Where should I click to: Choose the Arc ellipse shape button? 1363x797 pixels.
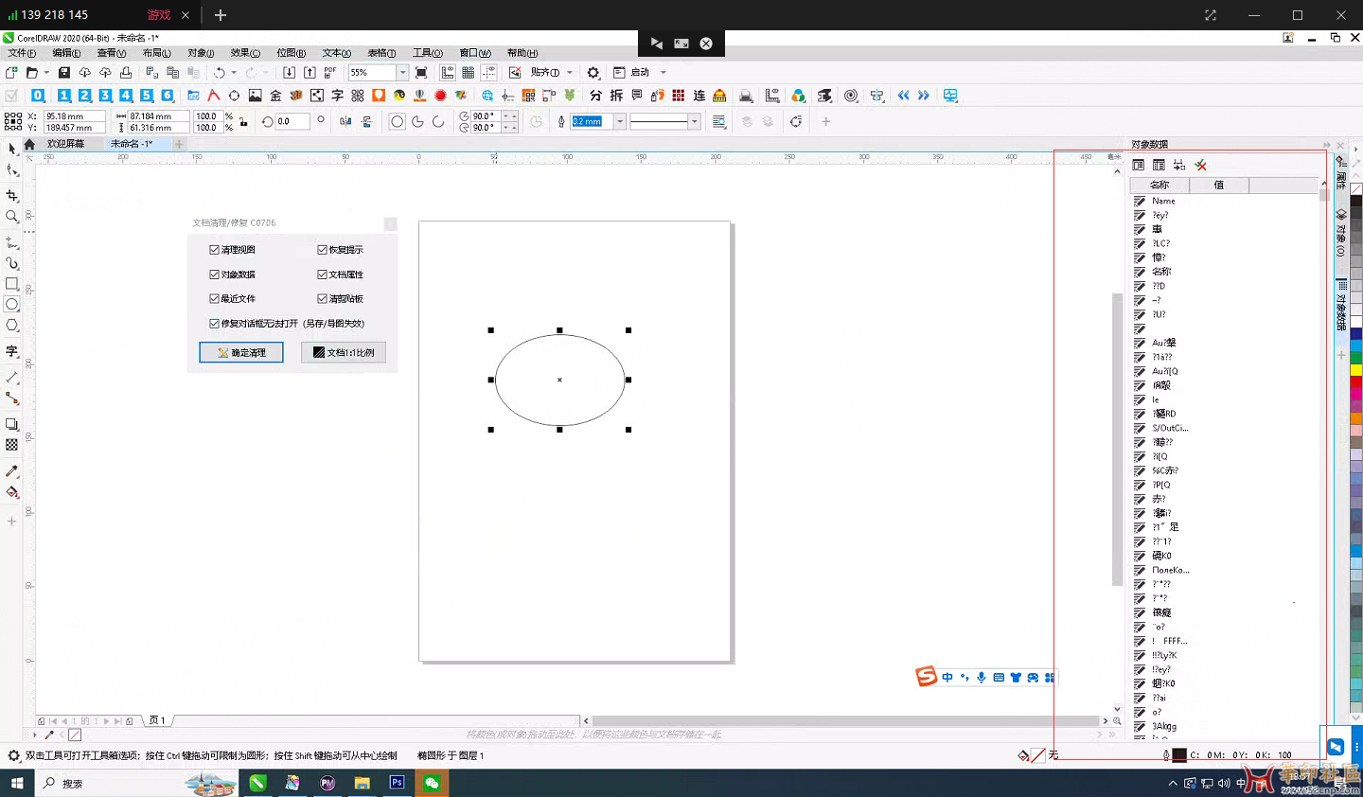[438, 121]
